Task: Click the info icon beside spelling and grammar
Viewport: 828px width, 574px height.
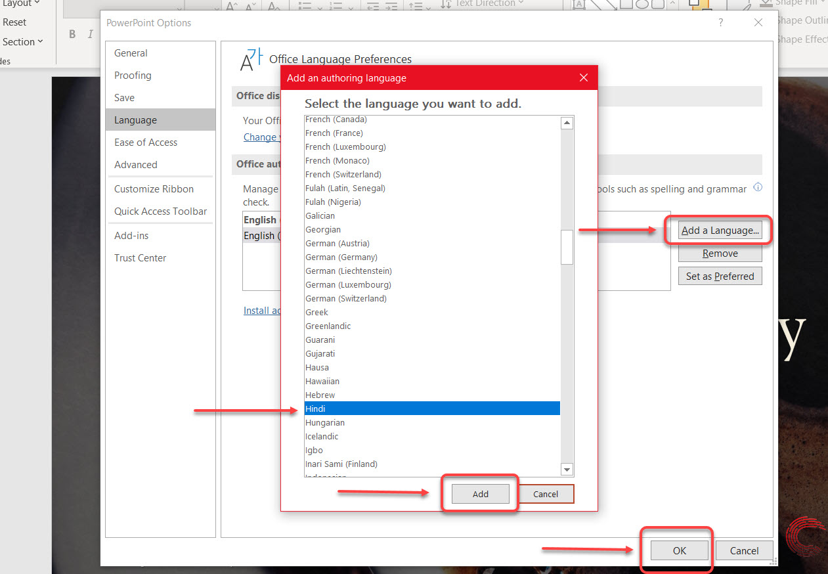Action: click(x=758, y=188)
